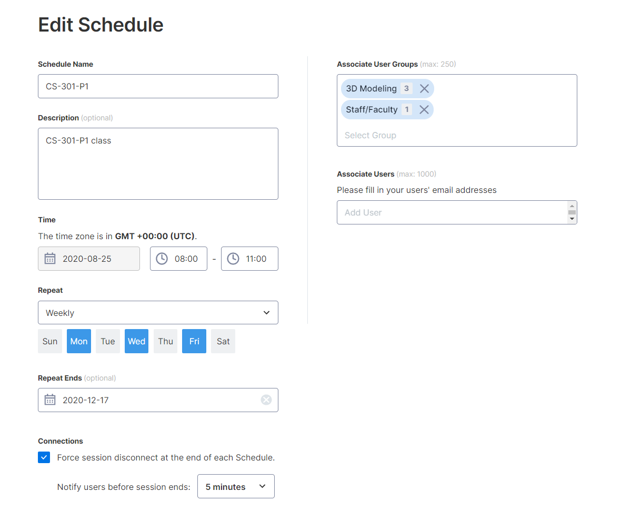This screenshot has height=512, width=641.
Task: Clear the Repeat Ends date 2020-12-17
Action: (x=266, y=400)
